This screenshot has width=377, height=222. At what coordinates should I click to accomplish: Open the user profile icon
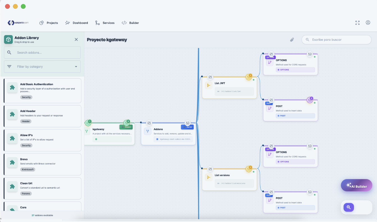[368, 23]
